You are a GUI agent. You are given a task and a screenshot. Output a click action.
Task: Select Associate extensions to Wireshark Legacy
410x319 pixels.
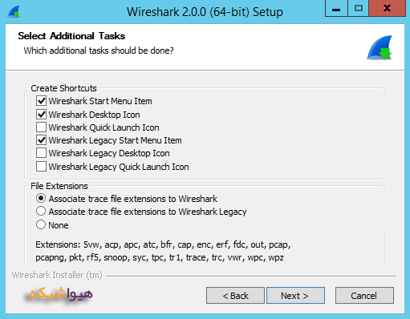(41, 212)
